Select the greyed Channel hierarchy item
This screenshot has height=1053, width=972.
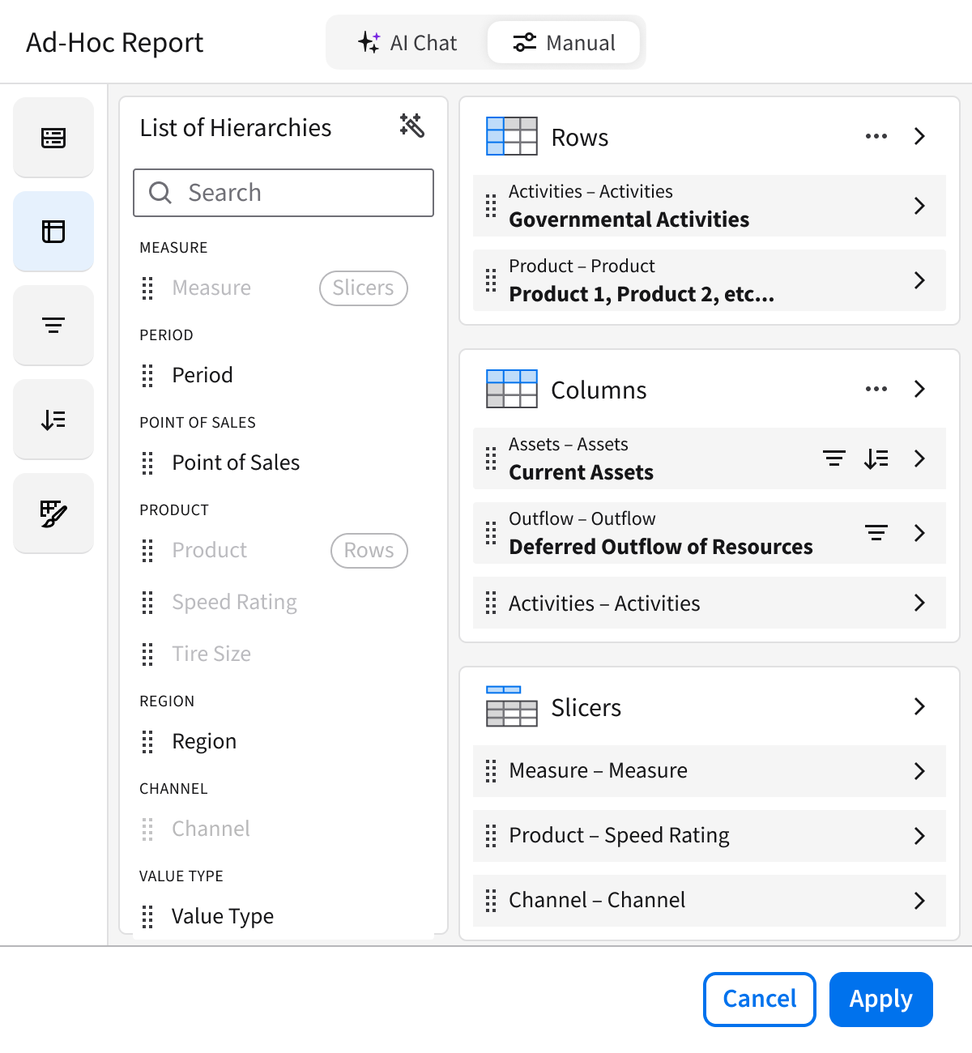211,829
